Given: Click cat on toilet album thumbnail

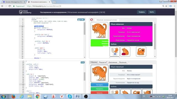Looking at the screenshot, I should [x=114, y=51].
